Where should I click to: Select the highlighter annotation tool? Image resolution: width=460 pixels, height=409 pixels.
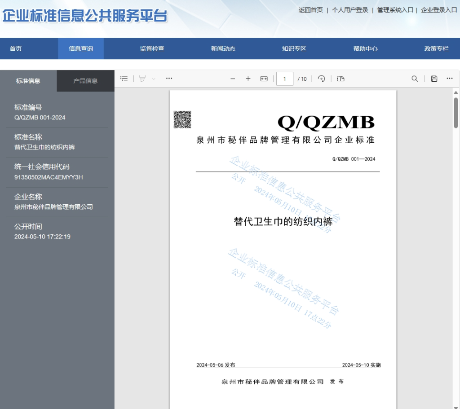(x=142, y=78)
